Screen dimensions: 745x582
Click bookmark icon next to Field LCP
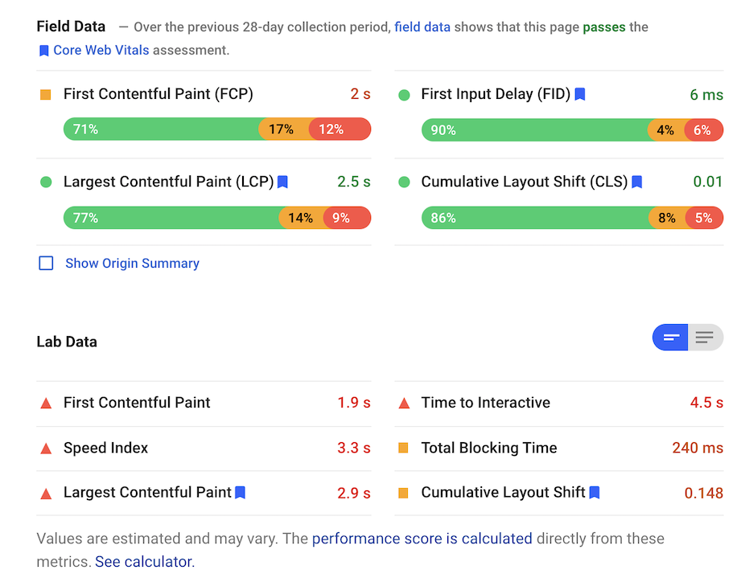coord(282,182)
